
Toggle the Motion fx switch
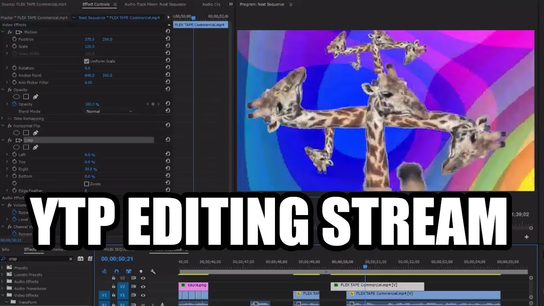(10, 32)
